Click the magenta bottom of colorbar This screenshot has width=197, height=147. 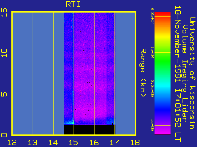[x=163, y=131]
